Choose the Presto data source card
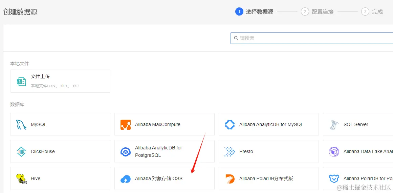393x193 pixels. coord(269,151)
